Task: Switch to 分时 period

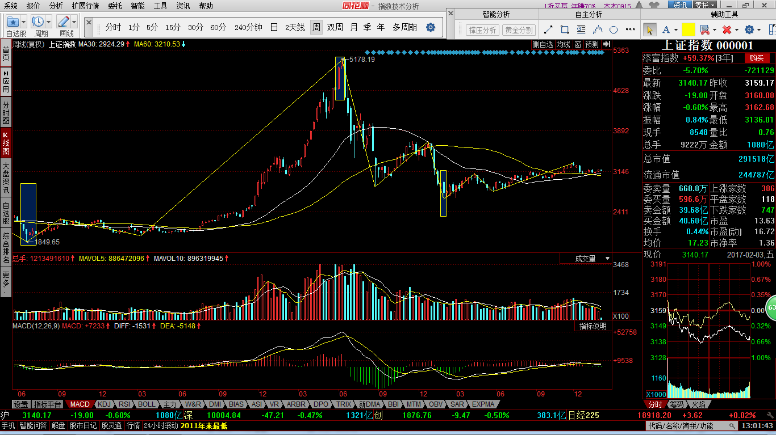Action: [113, 27]
